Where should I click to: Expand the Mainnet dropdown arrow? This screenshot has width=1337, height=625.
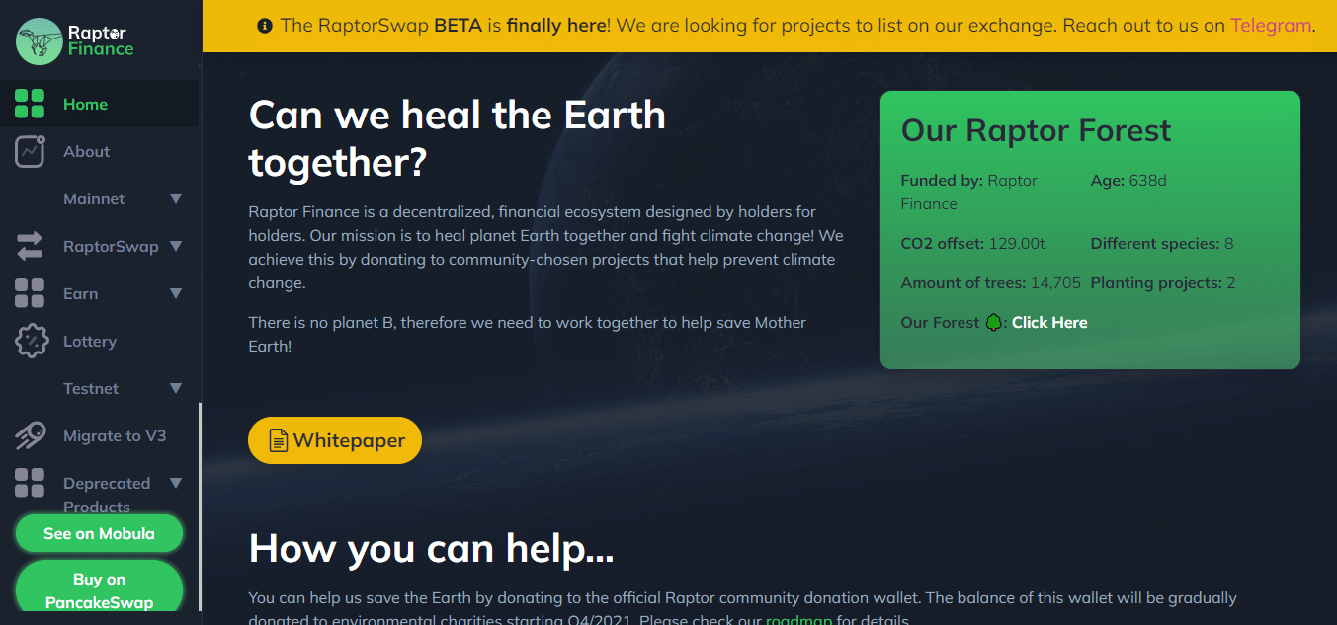pos(176,198)
